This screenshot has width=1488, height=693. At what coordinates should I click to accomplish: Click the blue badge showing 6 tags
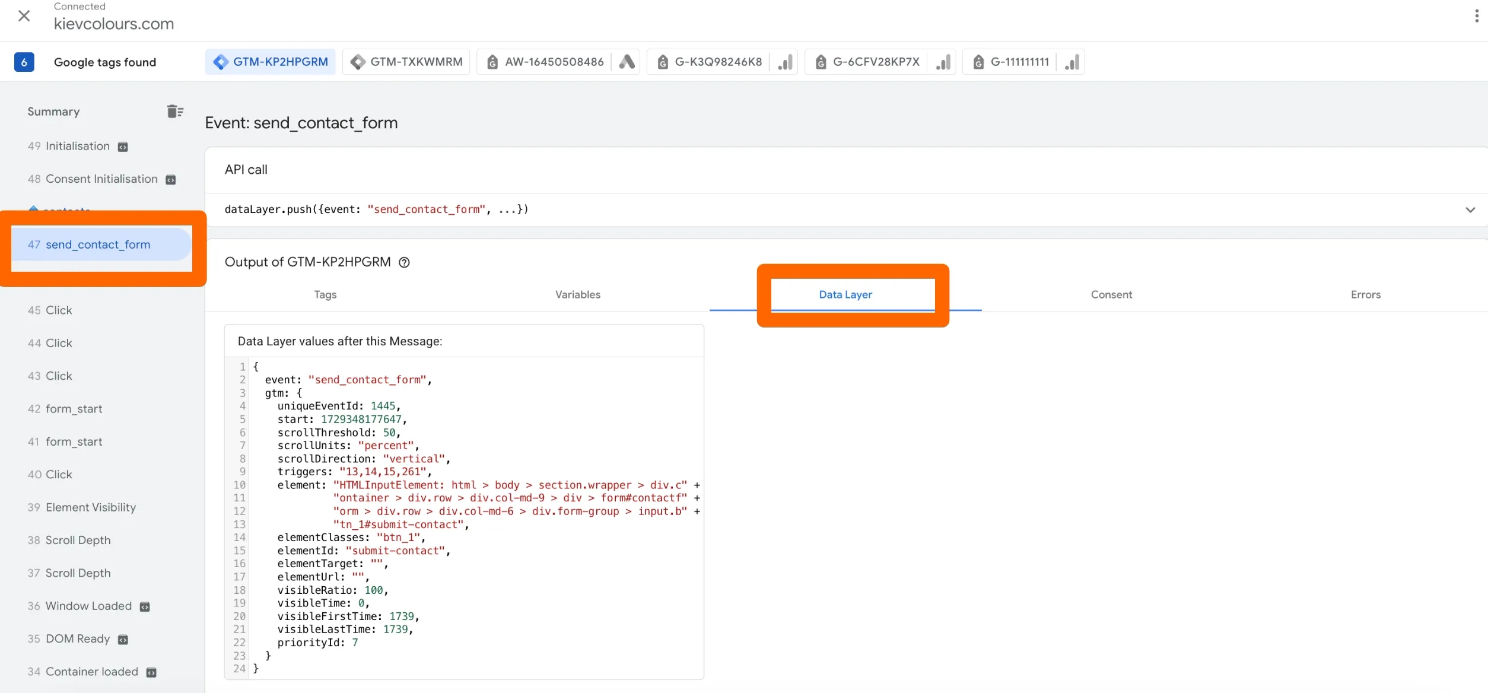coord(24,62)
